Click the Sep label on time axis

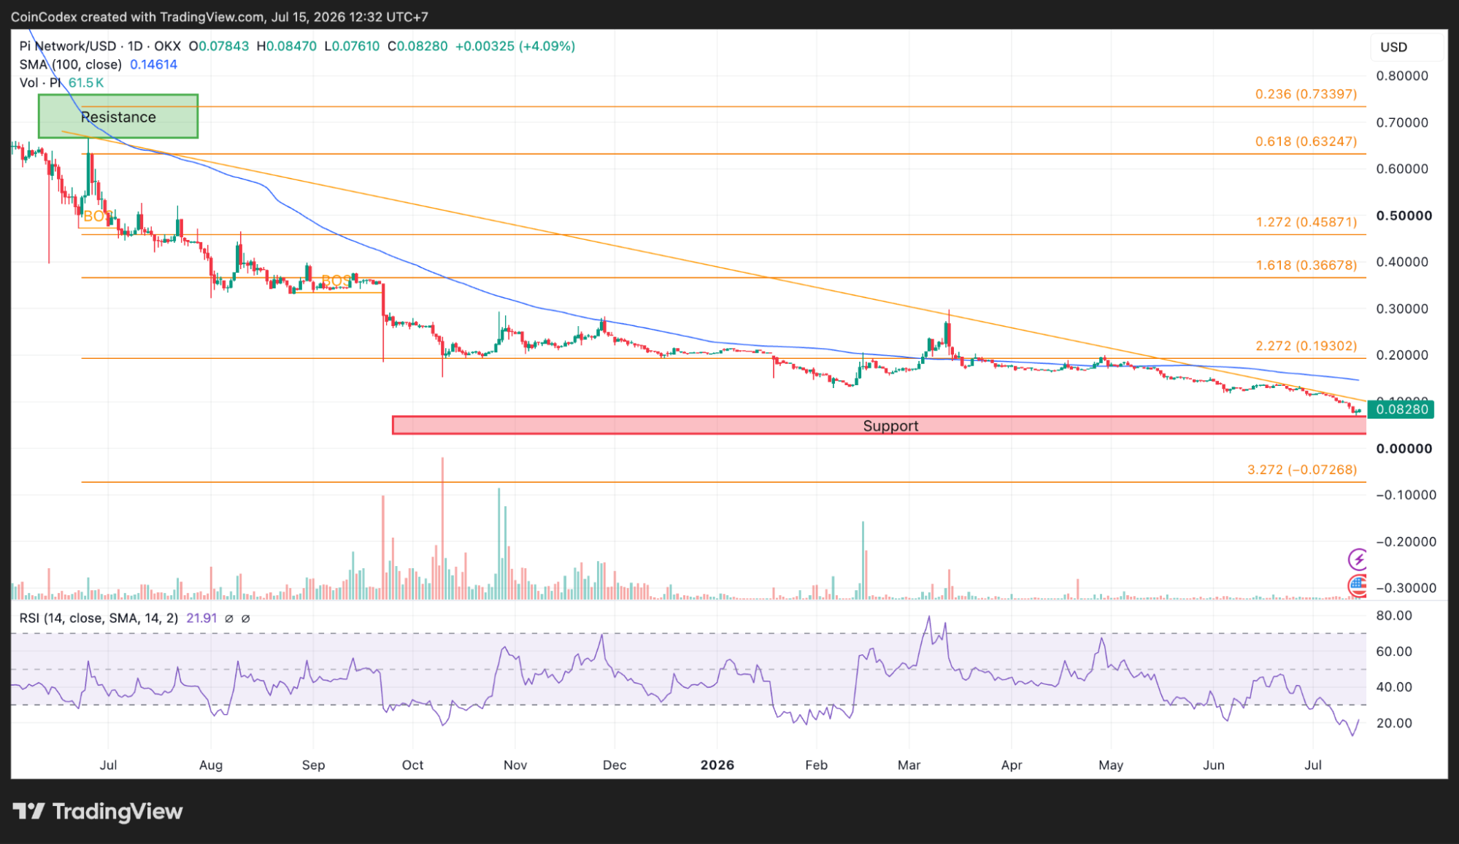[x=313, y=764]
